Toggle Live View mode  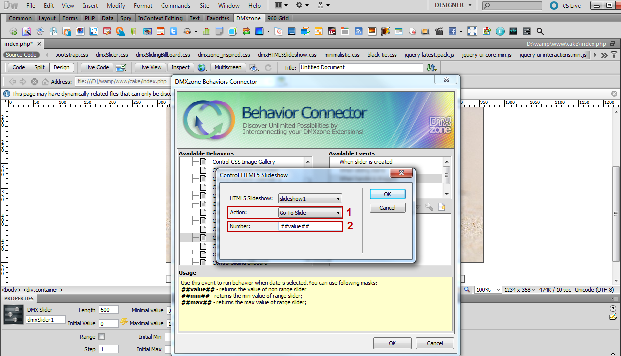pos(150,67)
